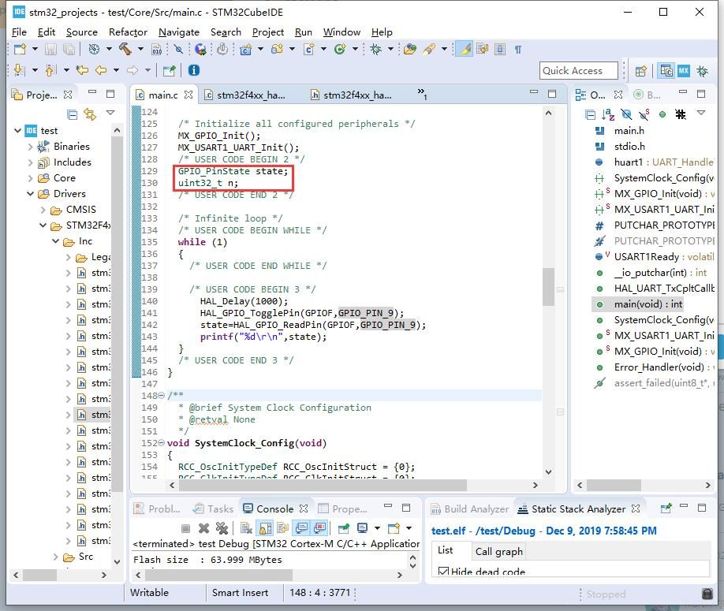Click the blue information icon
Screen dimensions: 724x611
194,70
